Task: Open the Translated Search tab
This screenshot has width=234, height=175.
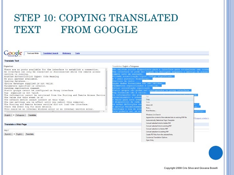Action: click(50, 53)
